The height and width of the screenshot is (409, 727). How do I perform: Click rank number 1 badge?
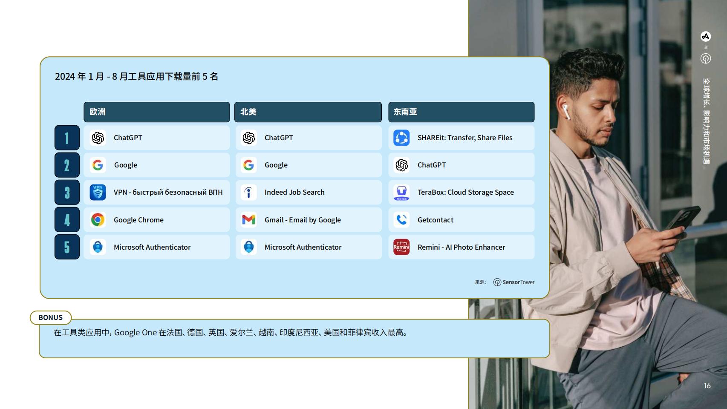(67, 138)
